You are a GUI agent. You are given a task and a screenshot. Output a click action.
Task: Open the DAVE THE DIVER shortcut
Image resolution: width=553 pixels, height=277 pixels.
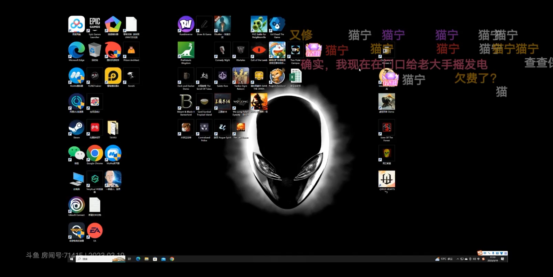259,79
